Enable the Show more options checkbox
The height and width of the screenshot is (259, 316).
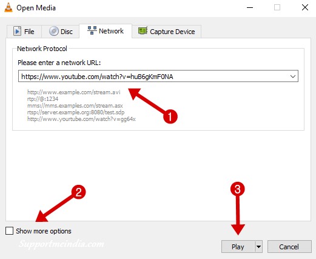(9, 230)
